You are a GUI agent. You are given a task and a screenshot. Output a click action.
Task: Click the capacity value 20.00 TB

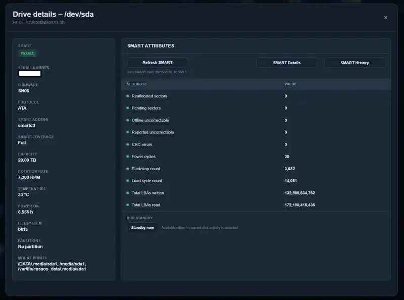[27, 160]
